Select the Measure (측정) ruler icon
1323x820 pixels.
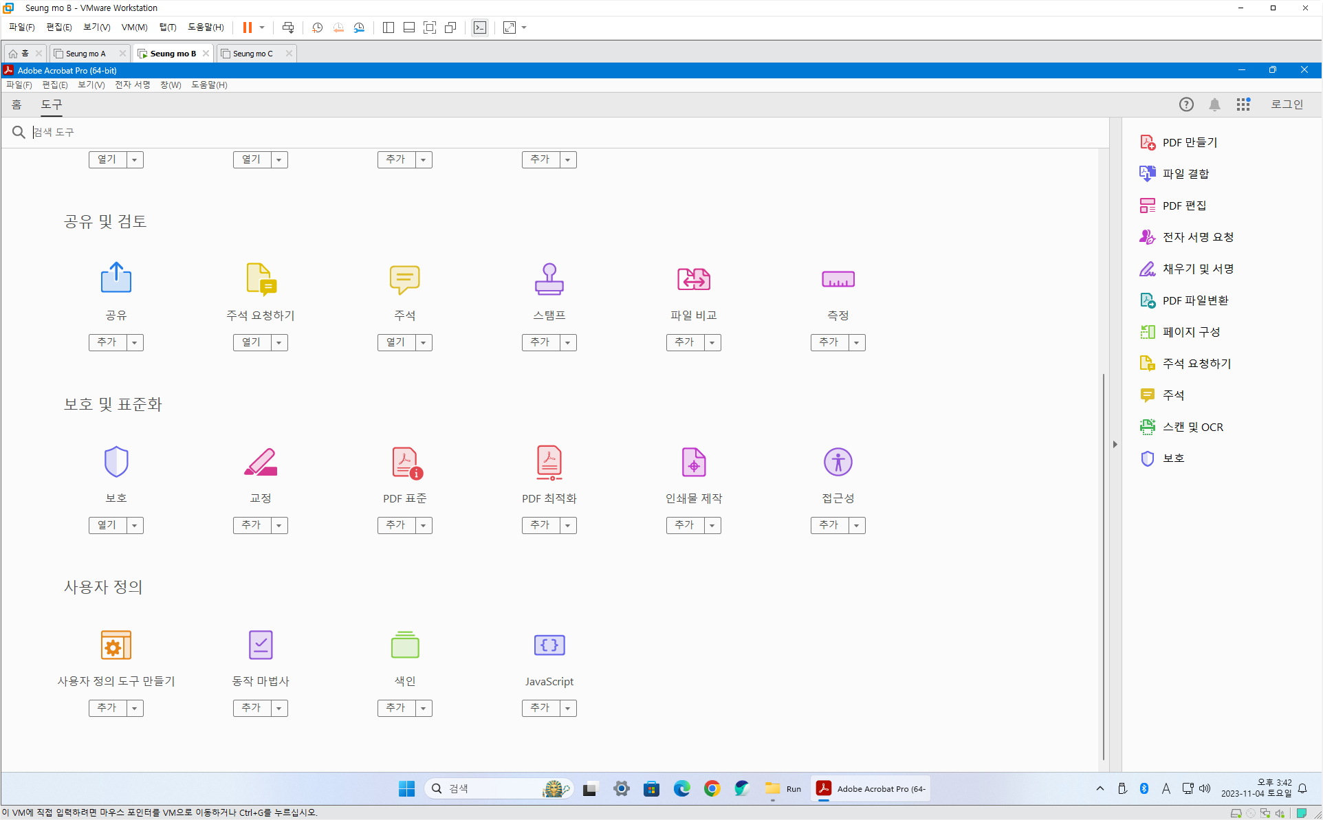click(838, 279)
